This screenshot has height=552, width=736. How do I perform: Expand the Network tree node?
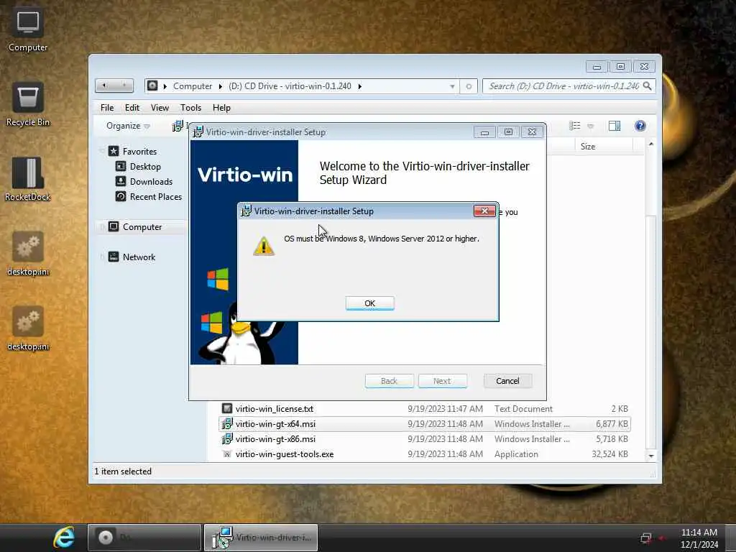point(102,257)
